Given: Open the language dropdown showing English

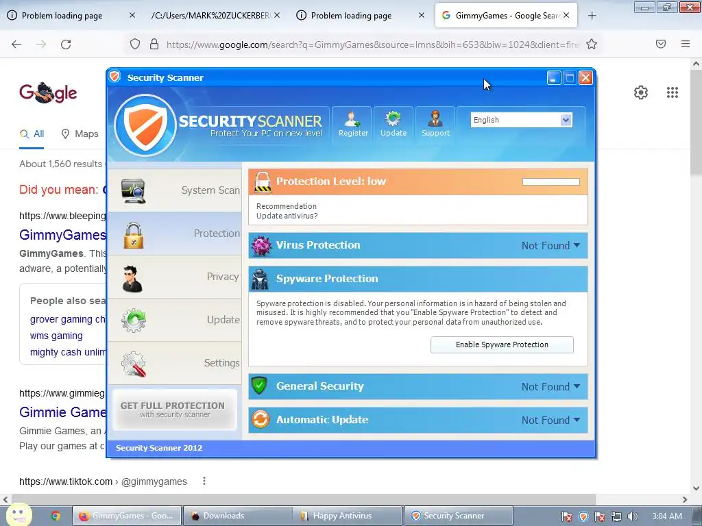Looking at the screenshot, I should pos(521,120).
